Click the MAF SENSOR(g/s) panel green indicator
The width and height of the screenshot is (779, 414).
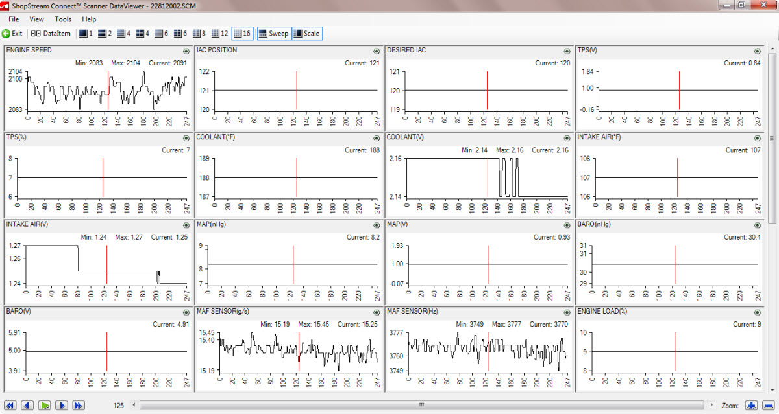point(376,312)
